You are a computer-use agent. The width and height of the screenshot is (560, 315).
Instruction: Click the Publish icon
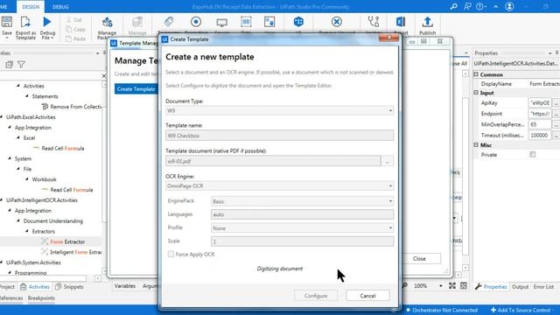click(427, 22)
